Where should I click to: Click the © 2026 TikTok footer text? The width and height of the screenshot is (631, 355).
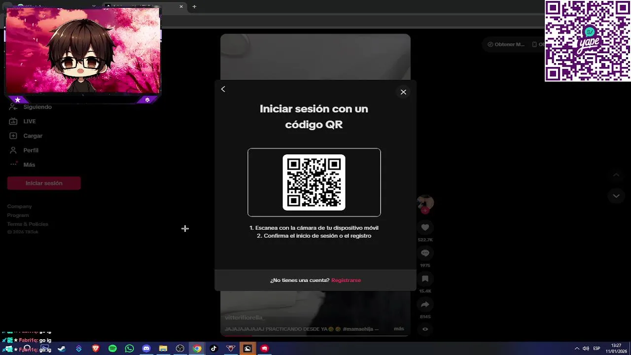(x=23, y=232)
